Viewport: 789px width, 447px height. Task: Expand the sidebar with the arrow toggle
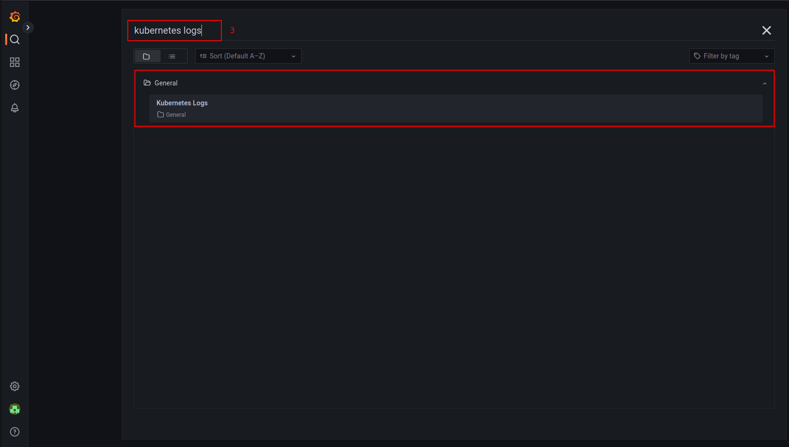pos(28,28)
